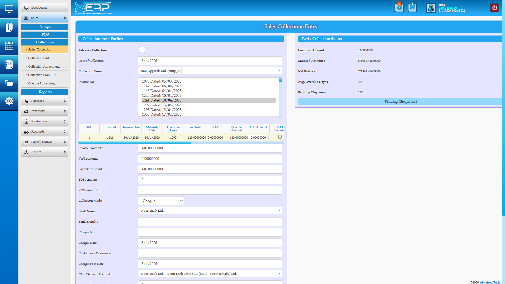Click the Cheque No. input field

pos(210,232)
